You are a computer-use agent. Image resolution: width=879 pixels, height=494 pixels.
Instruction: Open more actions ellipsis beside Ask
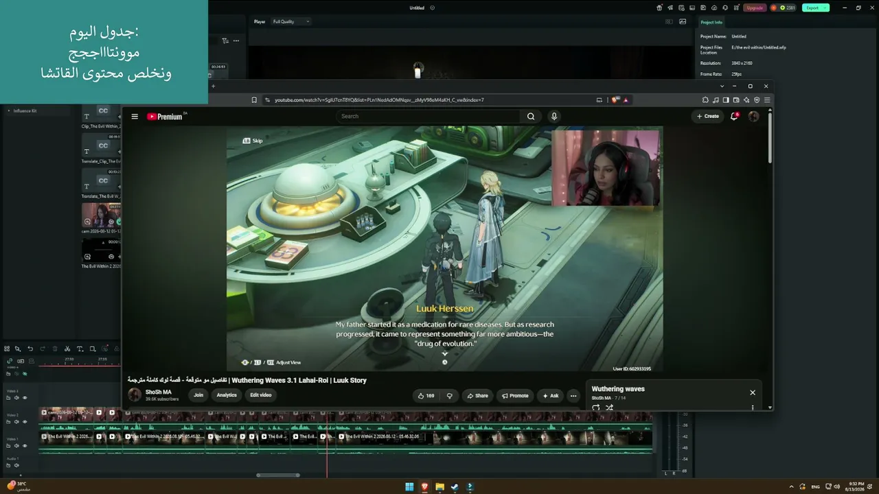coord(573,396)
